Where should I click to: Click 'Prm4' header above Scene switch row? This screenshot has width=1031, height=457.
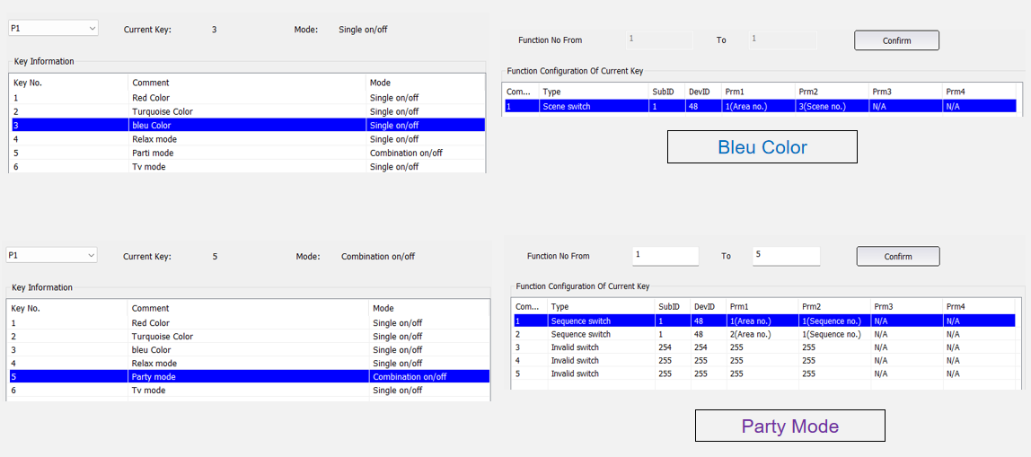pos(980,92)
